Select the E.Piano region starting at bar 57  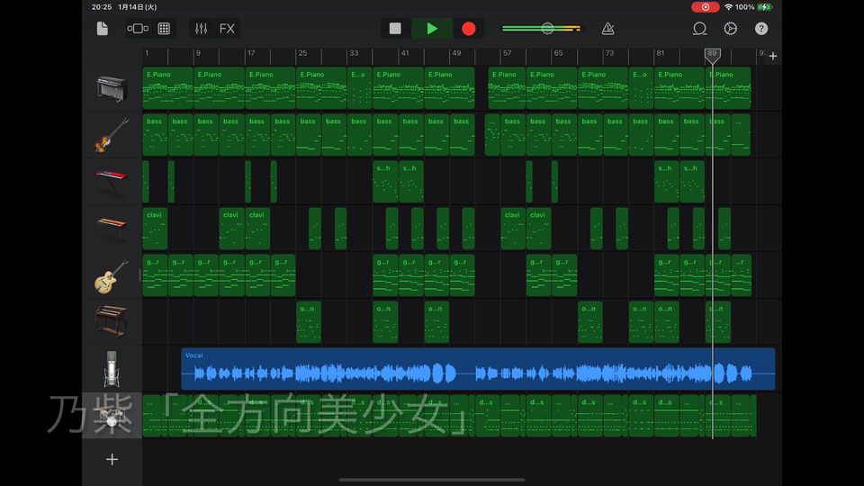[x=507, y=88]
